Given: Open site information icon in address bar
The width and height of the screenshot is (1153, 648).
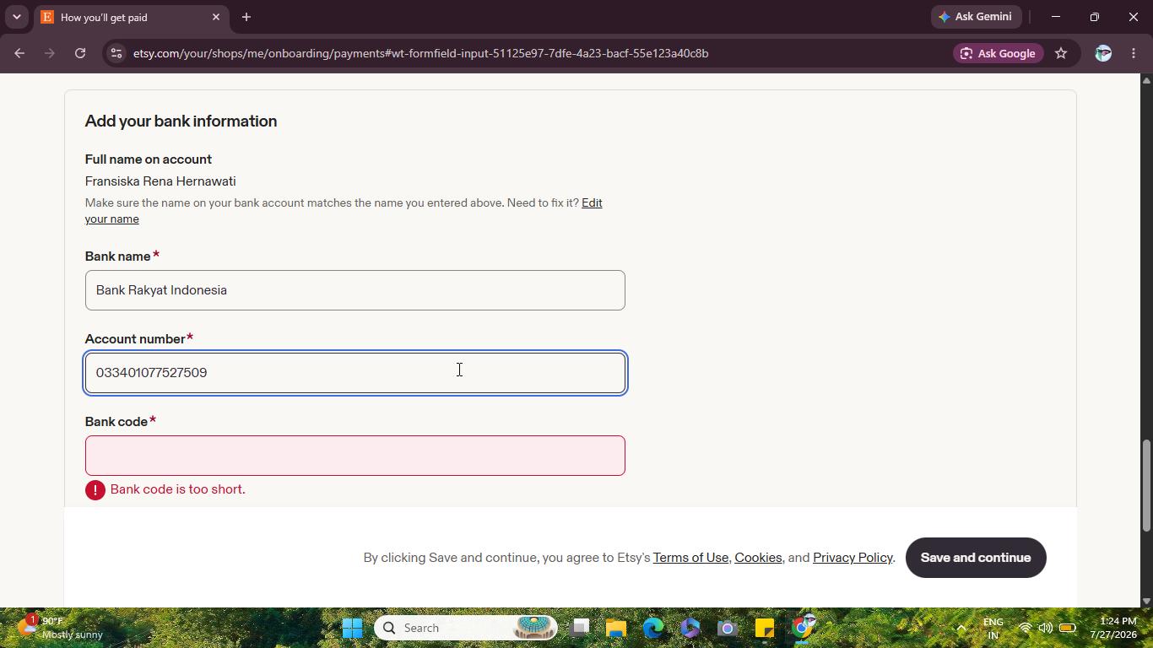Looking at the screenshot, I should point(116,53).
